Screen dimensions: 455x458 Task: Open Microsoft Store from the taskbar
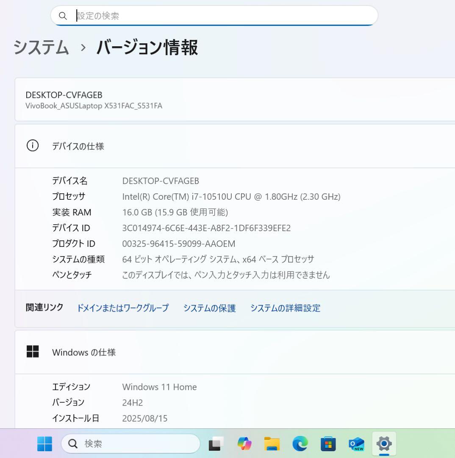[328, 444]
